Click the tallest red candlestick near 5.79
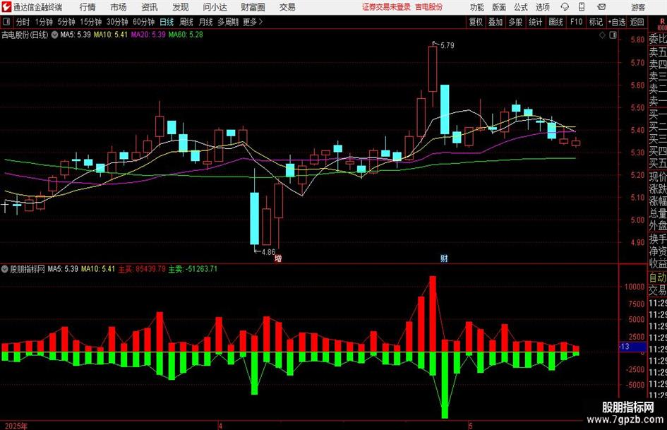 [433, 68]
